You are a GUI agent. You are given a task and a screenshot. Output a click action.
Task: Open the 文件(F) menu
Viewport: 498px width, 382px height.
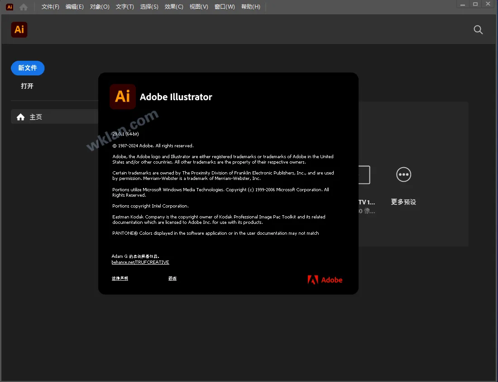pyautogui.click(x=50, y=7)
